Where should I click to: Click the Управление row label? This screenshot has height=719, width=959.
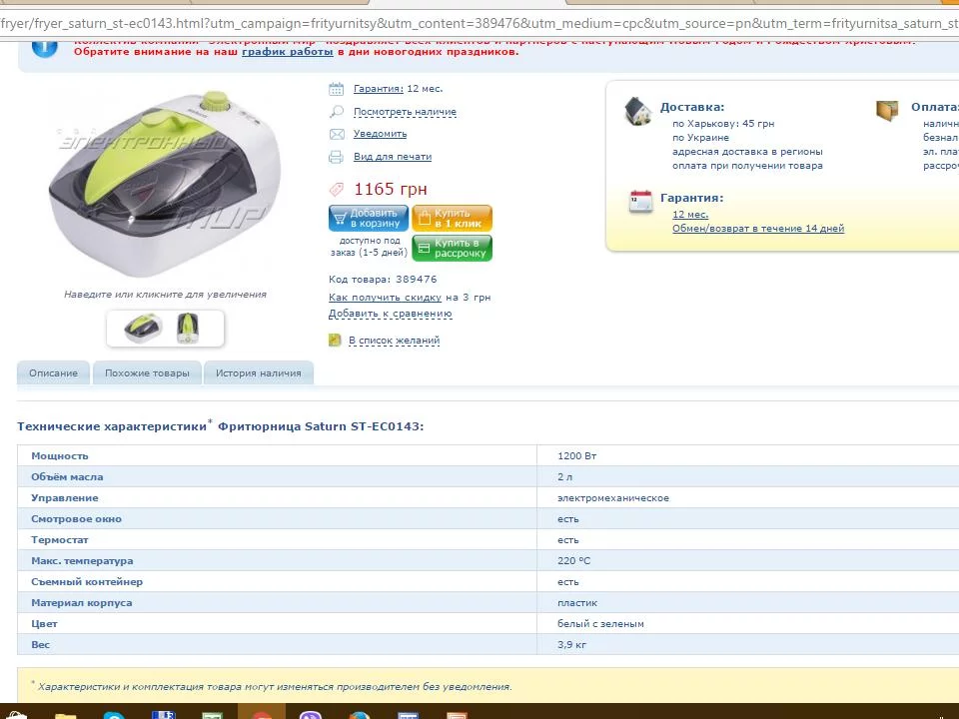(x=64, y=498)
